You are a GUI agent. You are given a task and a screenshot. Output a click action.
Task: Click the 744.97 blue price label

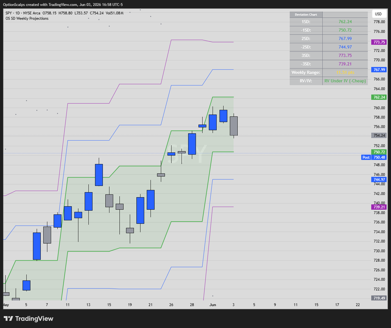[x=379, y=179]
